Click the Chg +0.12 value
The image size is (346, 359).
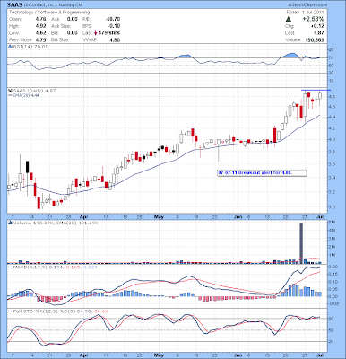pyautogui.click(x=318, y=26)
